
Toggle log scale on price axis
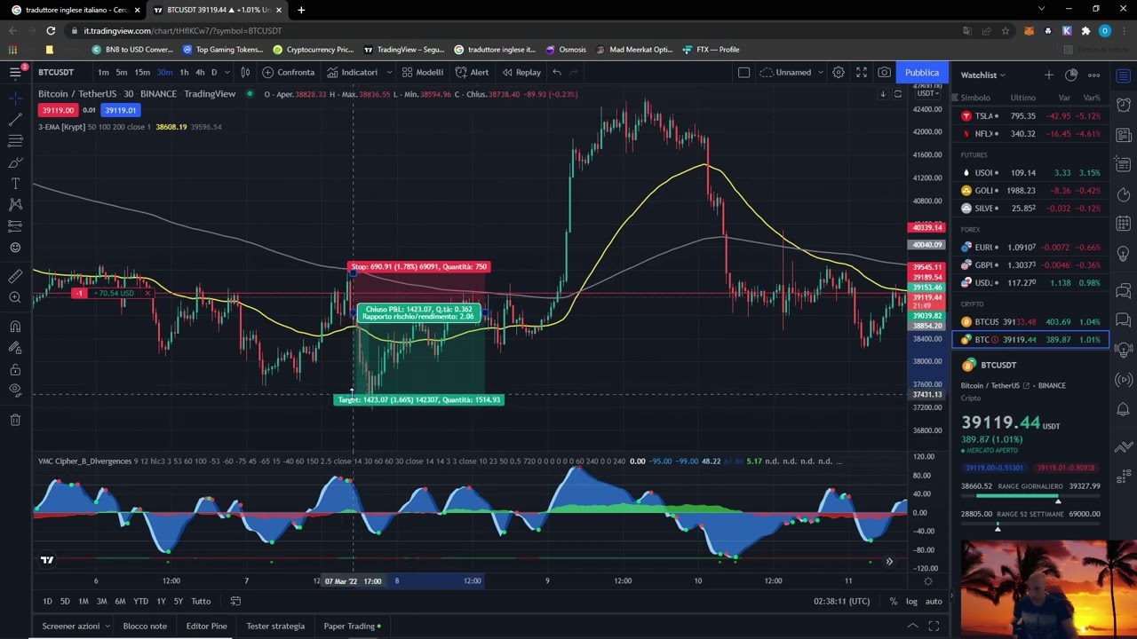[911, 601]
